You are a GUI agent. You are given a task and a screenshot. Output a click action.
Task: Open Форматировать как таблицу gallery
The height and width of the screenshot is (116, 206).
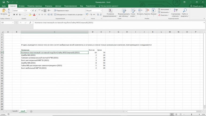pos(124,13)
